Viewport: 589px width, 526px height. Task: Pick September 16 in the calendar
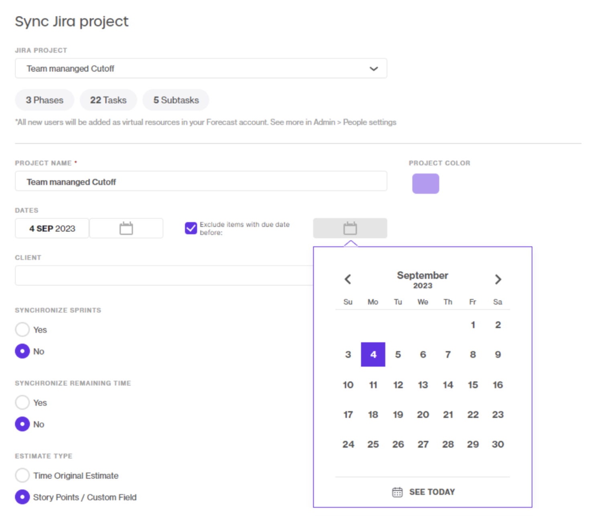[498, 385]
